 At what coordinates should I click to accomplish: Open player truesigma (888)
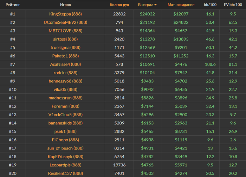pos(65,48)
